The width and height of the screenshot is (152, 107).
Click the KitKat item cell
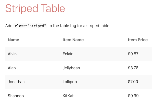tap(68, 96)
